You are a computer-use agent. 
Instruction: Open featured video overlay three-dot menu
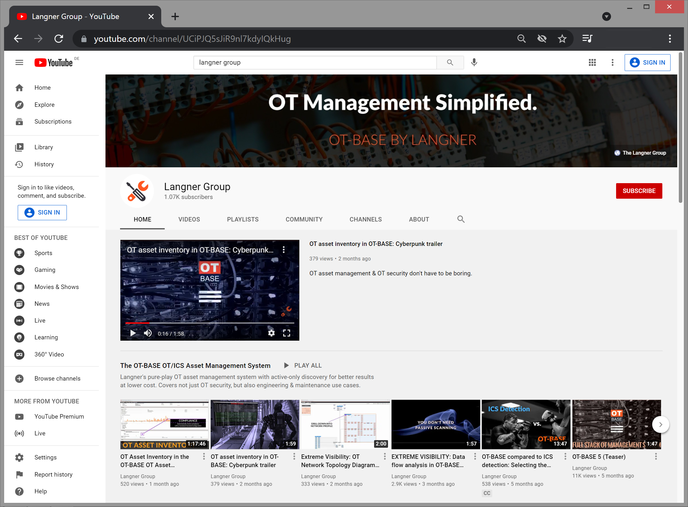283,250
